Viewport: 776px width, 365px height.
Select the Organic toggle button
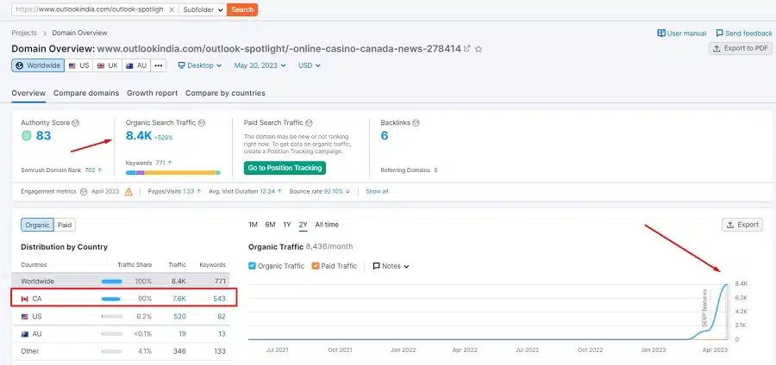(38, 225)
